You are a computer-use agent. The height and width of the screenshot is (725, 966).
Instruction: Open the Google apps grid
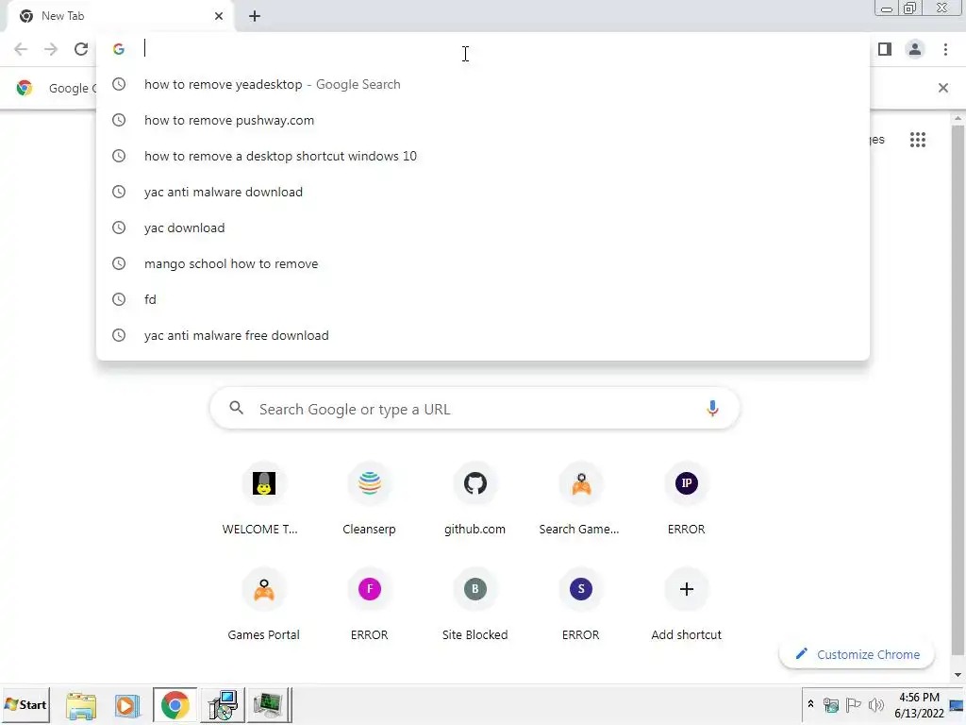[918, 140]
